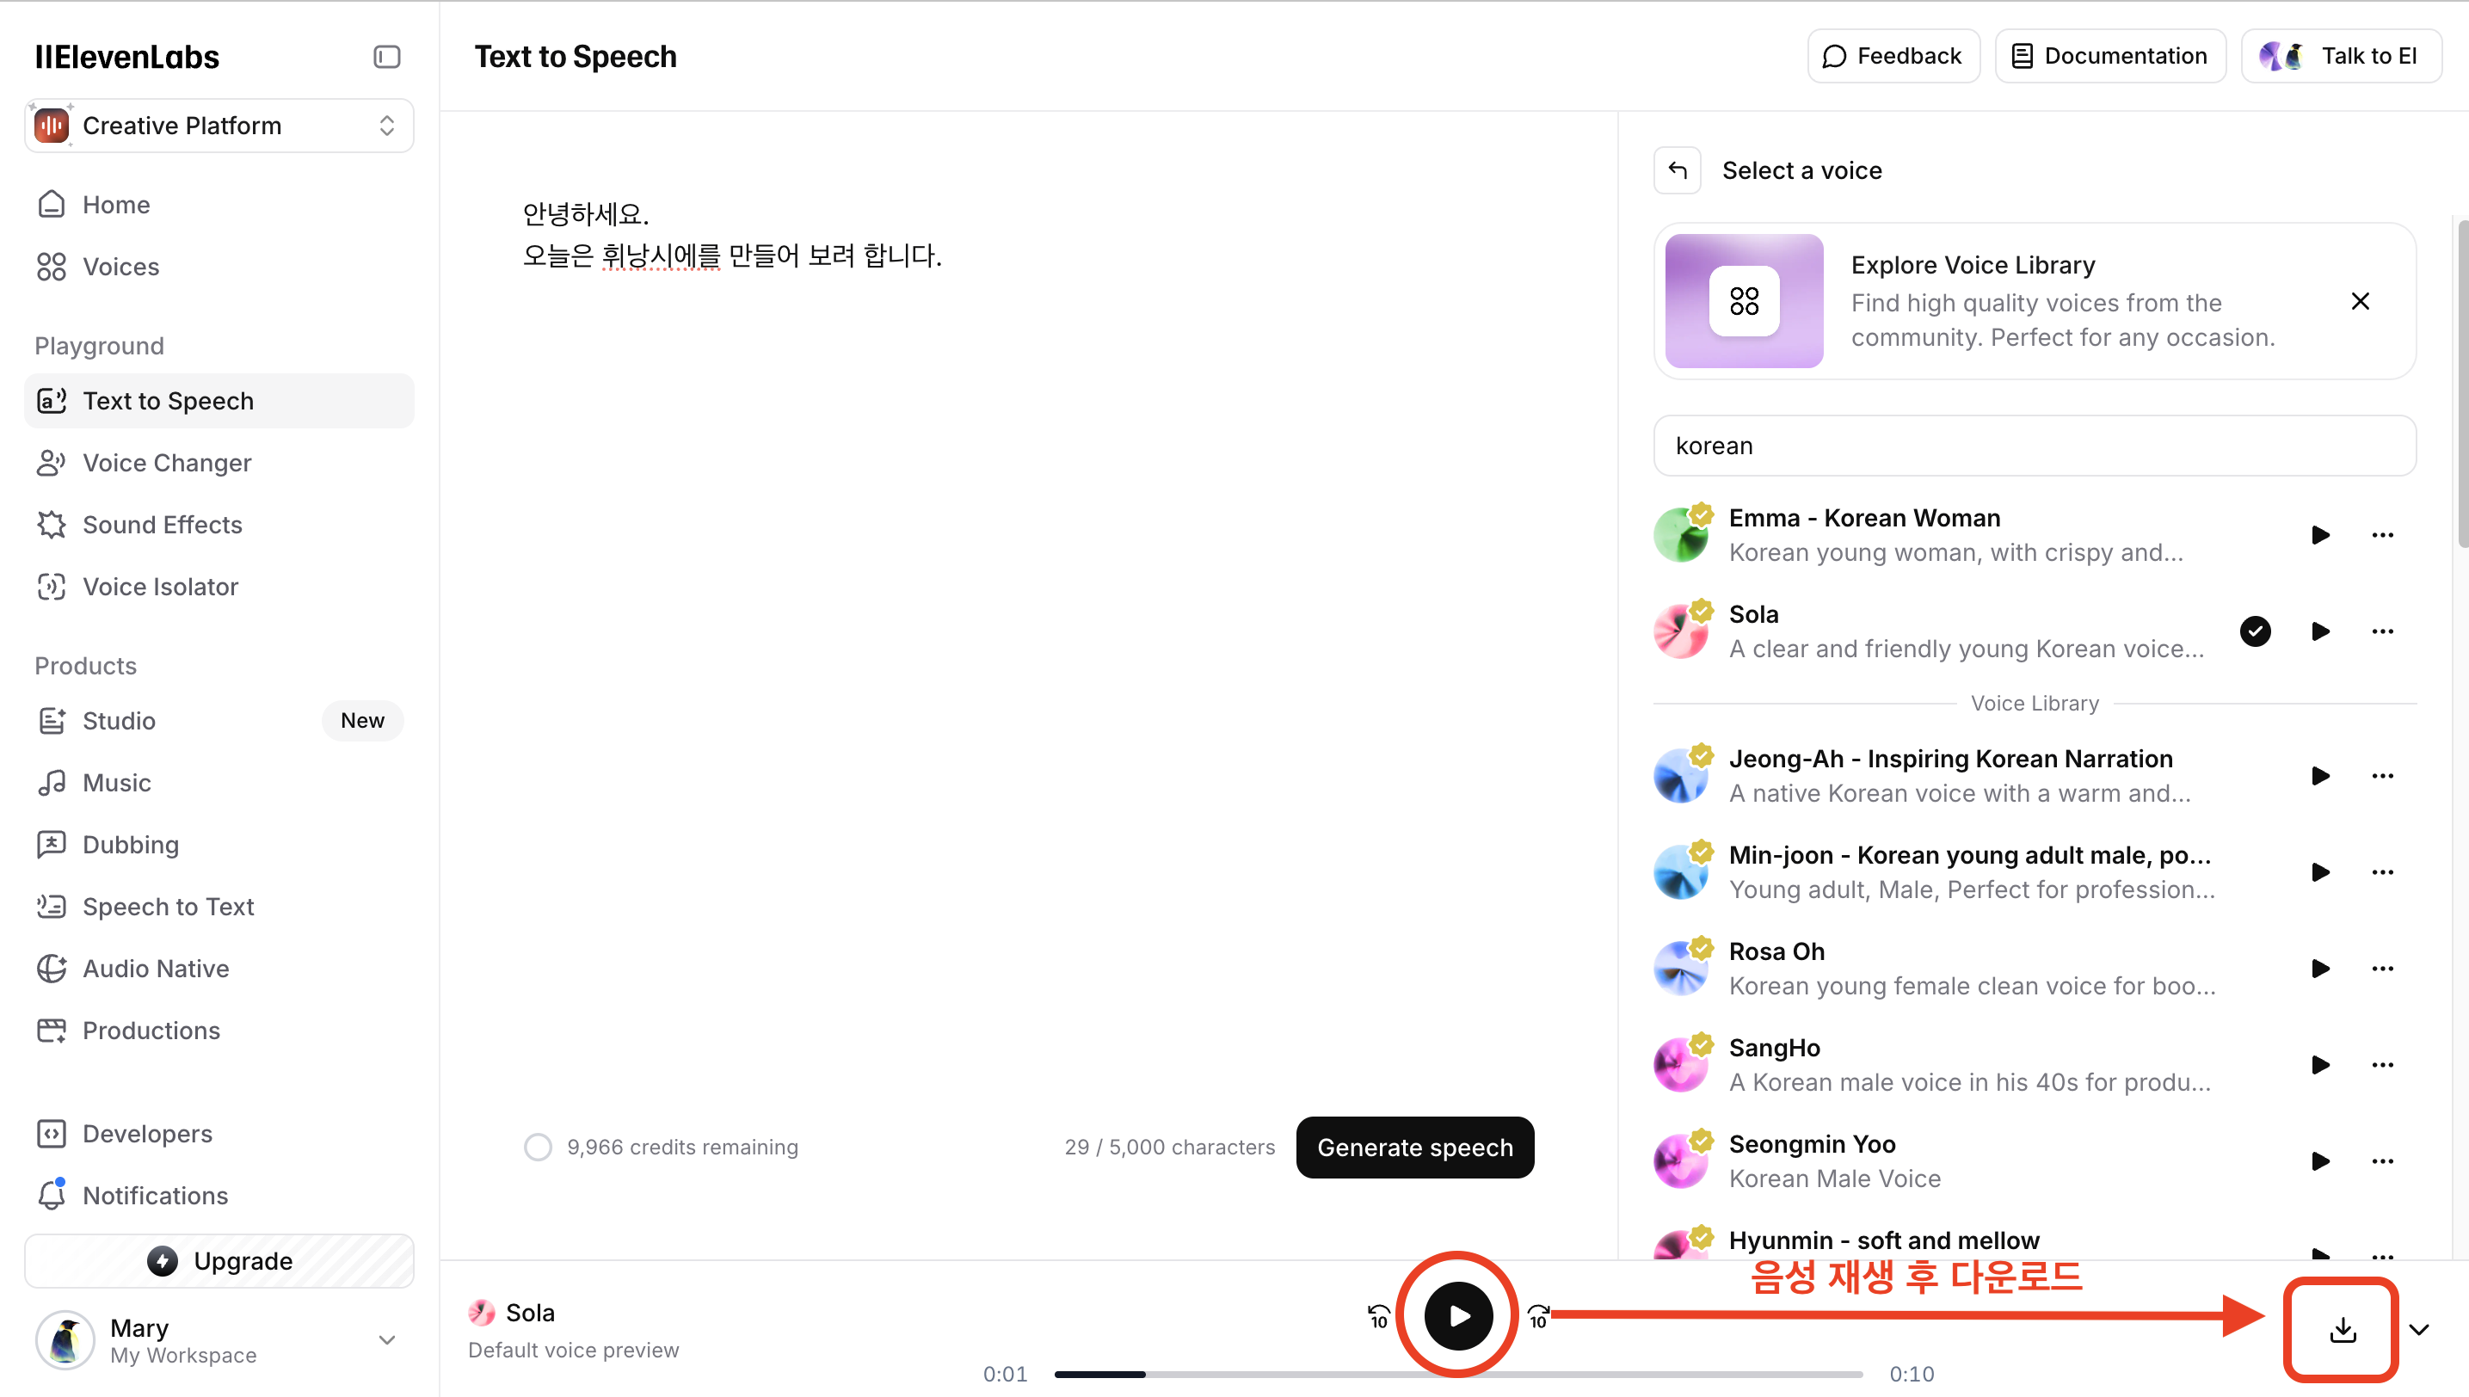Deselect the Sola voice checkmark
Viewport: 2469px width, 1397px height.
coord(2255,631)
